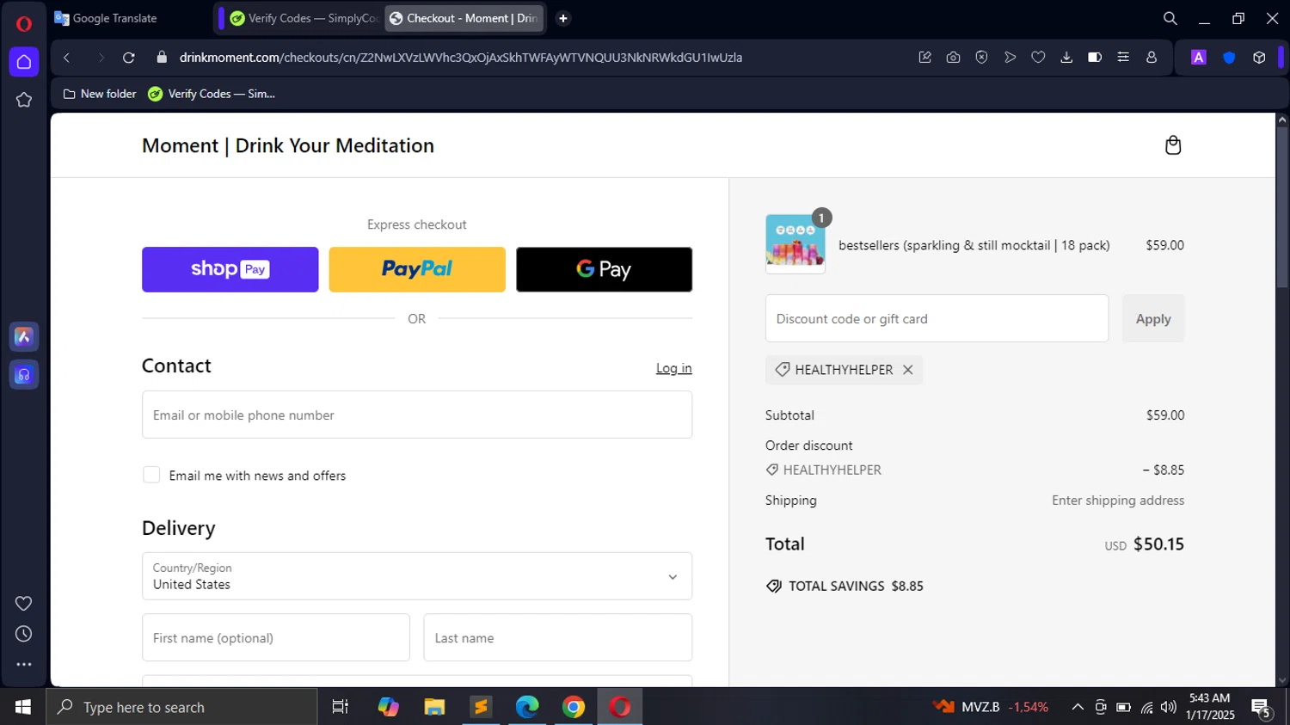1290x725 pixels.
Task: Open the battery saver icon in toolbar
Action: (1095, 58)
